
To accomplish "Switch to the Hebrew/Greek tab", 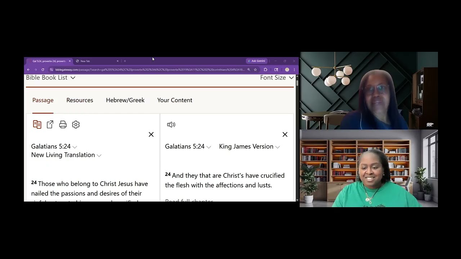I will 125,100.
